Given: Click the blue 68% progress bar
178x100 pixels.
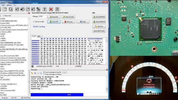Looking at the screenshot, I should point(57,95).
